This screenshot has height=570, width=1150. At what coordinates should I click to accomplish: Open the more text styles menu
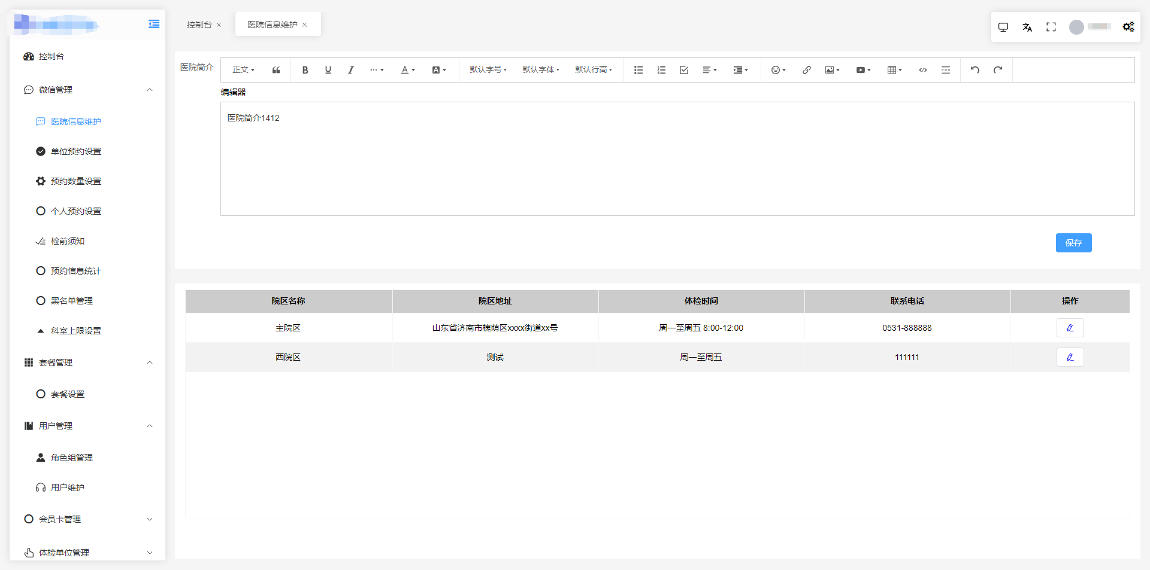click(x=377, y=70)
